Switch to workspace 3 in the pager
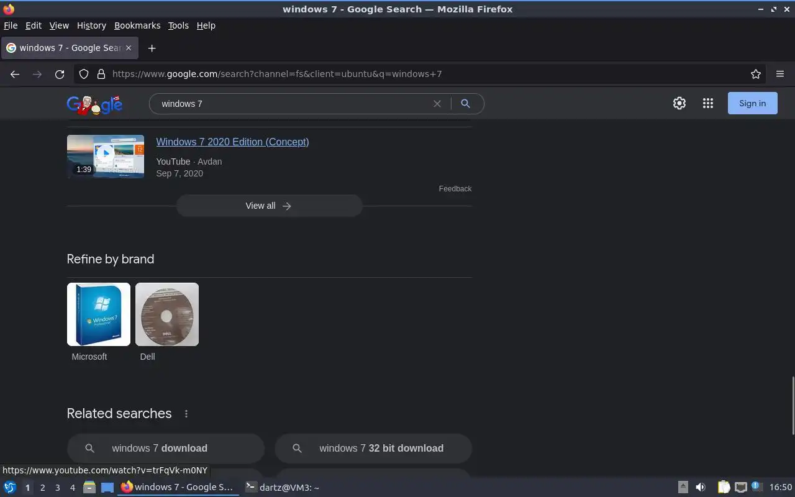 coord(57,488)
